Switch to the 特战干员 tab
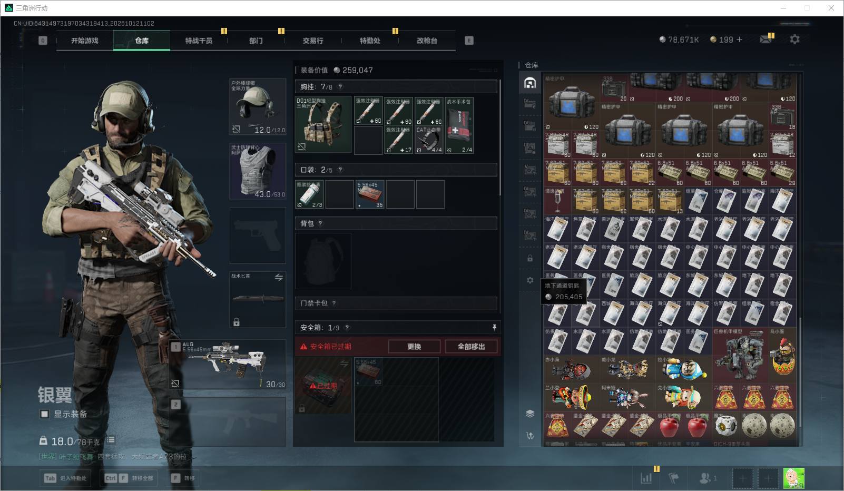 pos(199,41)
